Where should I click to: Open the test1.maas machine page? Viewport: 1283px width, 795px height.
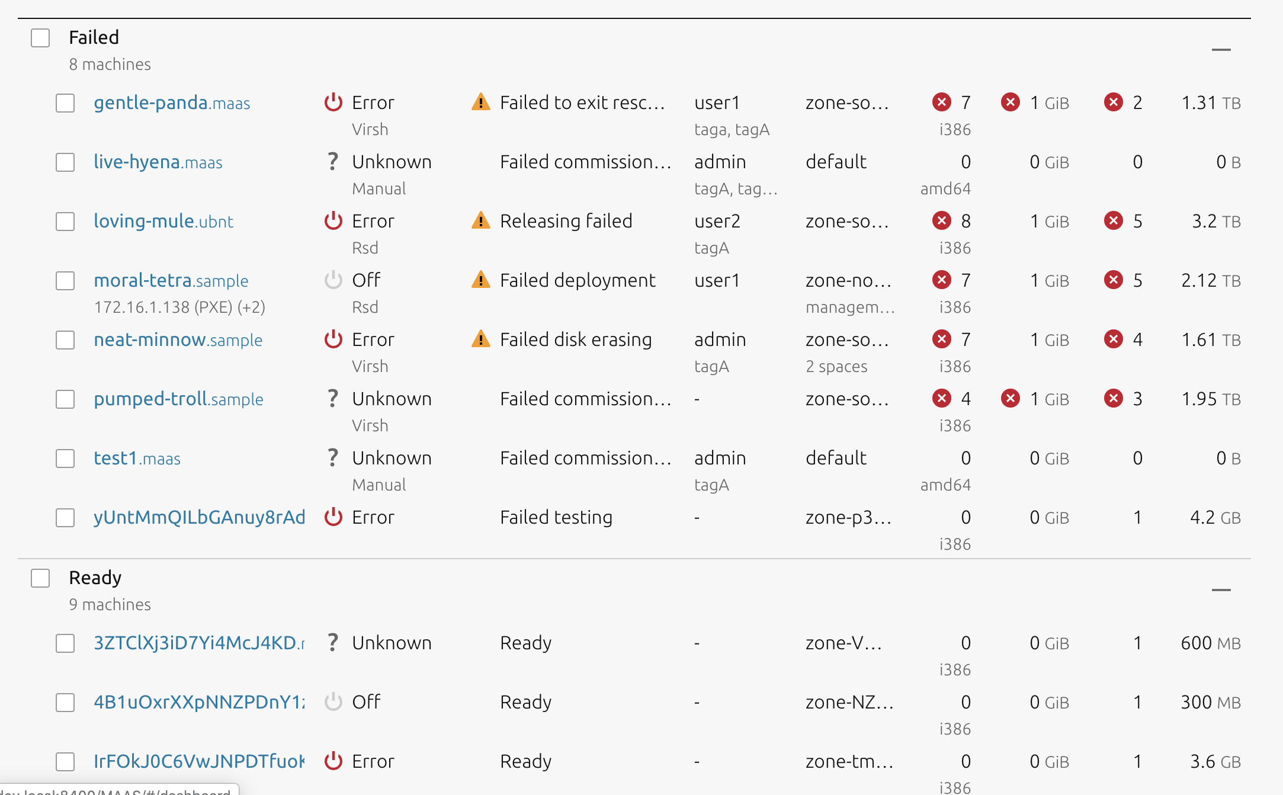pyautogui.click(x=137, y=458)
